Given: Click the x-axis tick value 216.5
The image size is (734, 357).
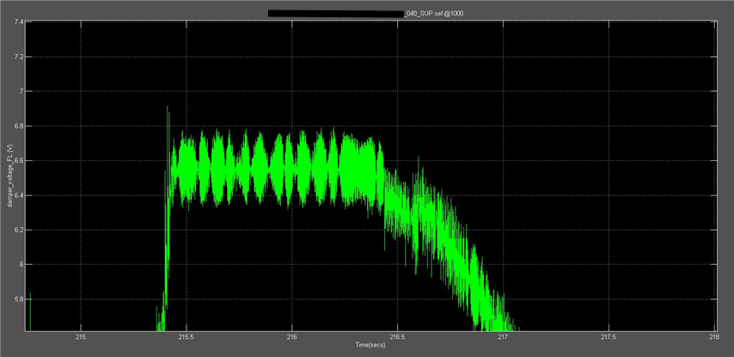Looking at the screenshot, I should pos(397,337).
